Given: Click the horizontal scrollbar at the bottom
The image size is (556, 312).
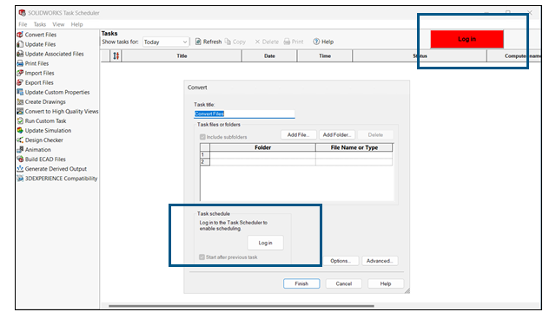Looking at the screenshot, I should (242, 306).
